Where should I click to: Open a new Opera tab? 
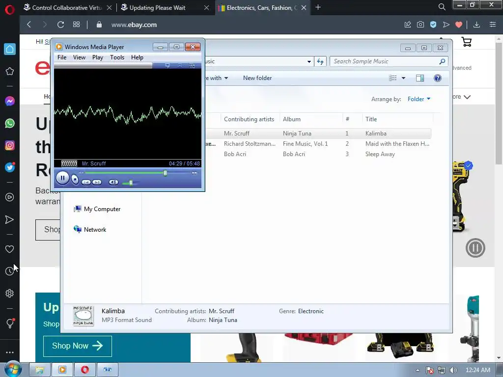(x=318, y=7)
